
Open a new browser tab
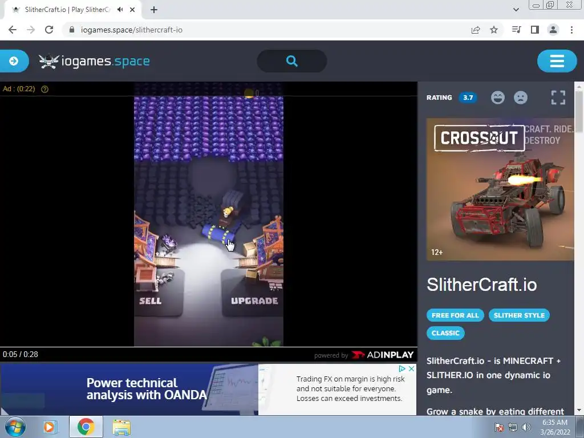[154, 10]
